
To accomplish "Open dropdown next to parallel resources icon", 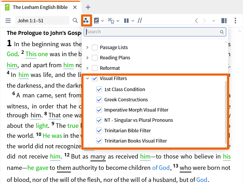I will pos(133,21).
